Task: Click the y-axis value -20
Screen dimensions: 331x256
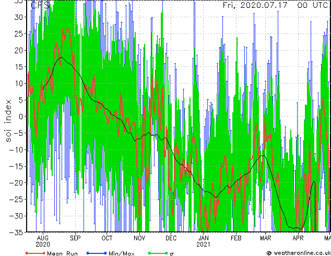Action: coord(16,183)
